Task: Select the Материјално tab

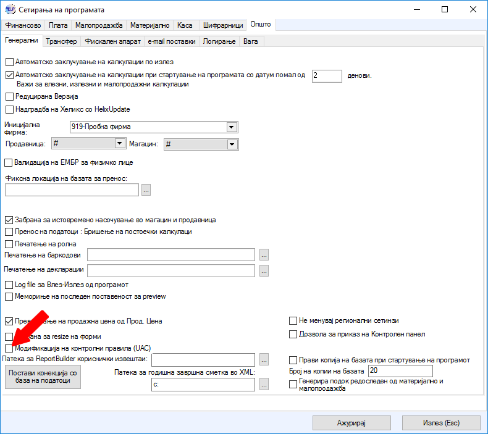Action: 149,25
